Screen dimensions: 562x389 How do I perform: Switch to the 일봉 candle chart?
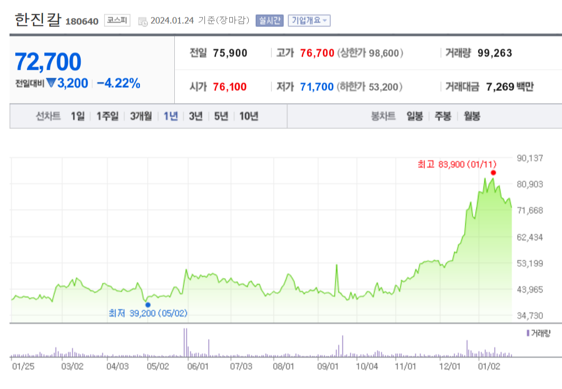tap(415, 116)
